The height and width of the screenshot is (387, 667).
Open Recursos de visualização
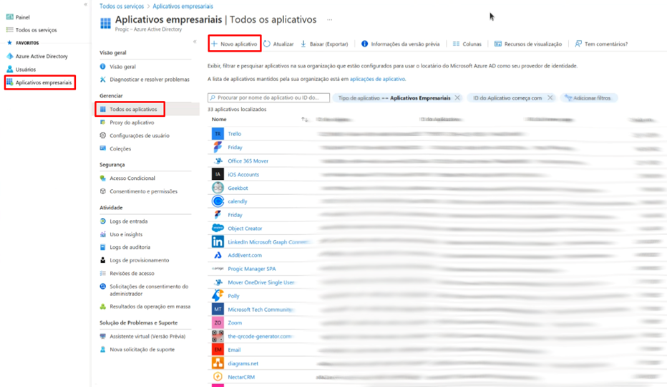pyautogui.click(x=528, y=44)
